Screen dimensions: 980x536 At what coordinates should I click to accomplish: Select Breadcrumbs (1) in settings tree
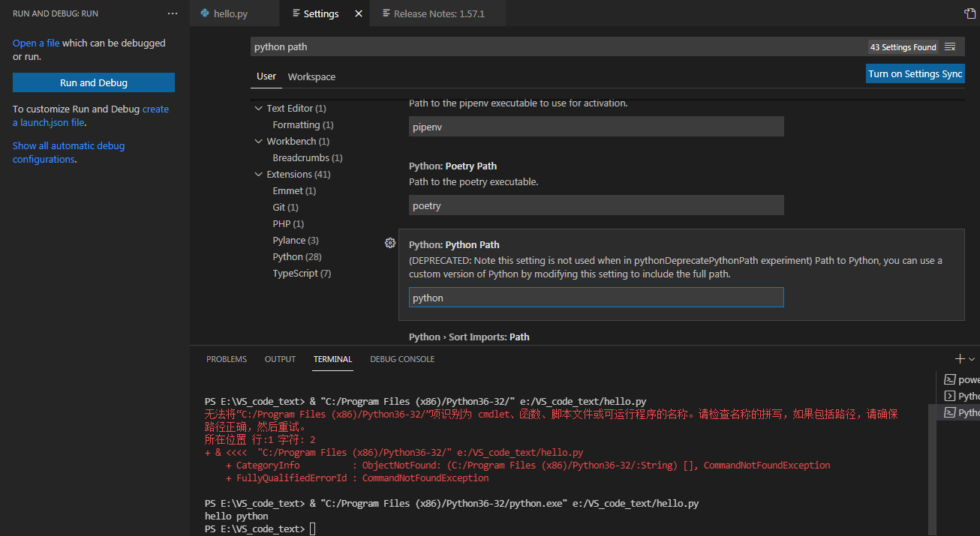308,158
